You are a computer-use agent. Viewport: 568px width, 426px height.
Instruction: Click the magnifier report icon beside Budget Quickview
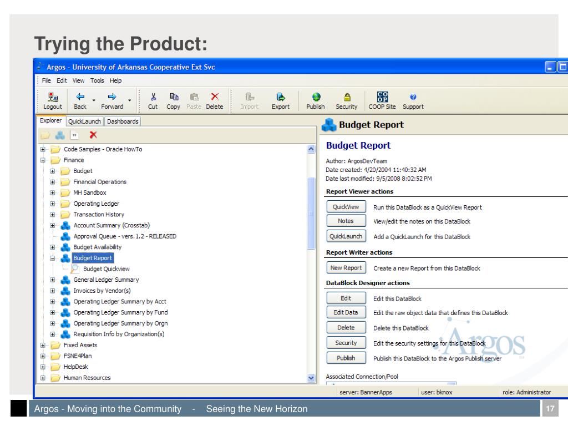[75, 269]
